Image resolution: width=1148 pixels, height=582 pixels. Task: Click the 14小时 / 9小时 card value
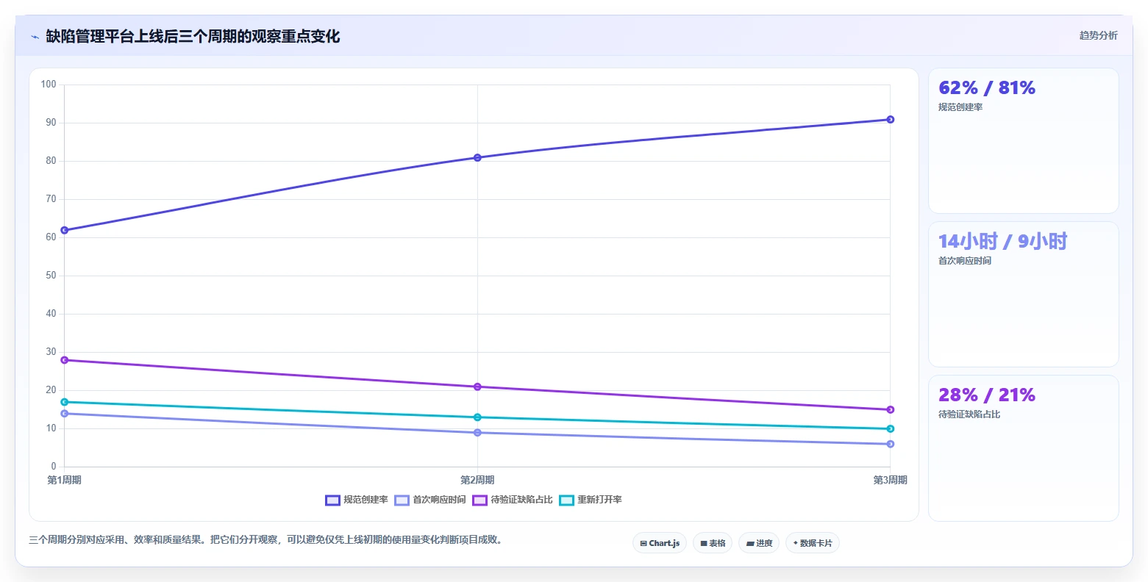pyautogui.click(x=1002, y=241)
